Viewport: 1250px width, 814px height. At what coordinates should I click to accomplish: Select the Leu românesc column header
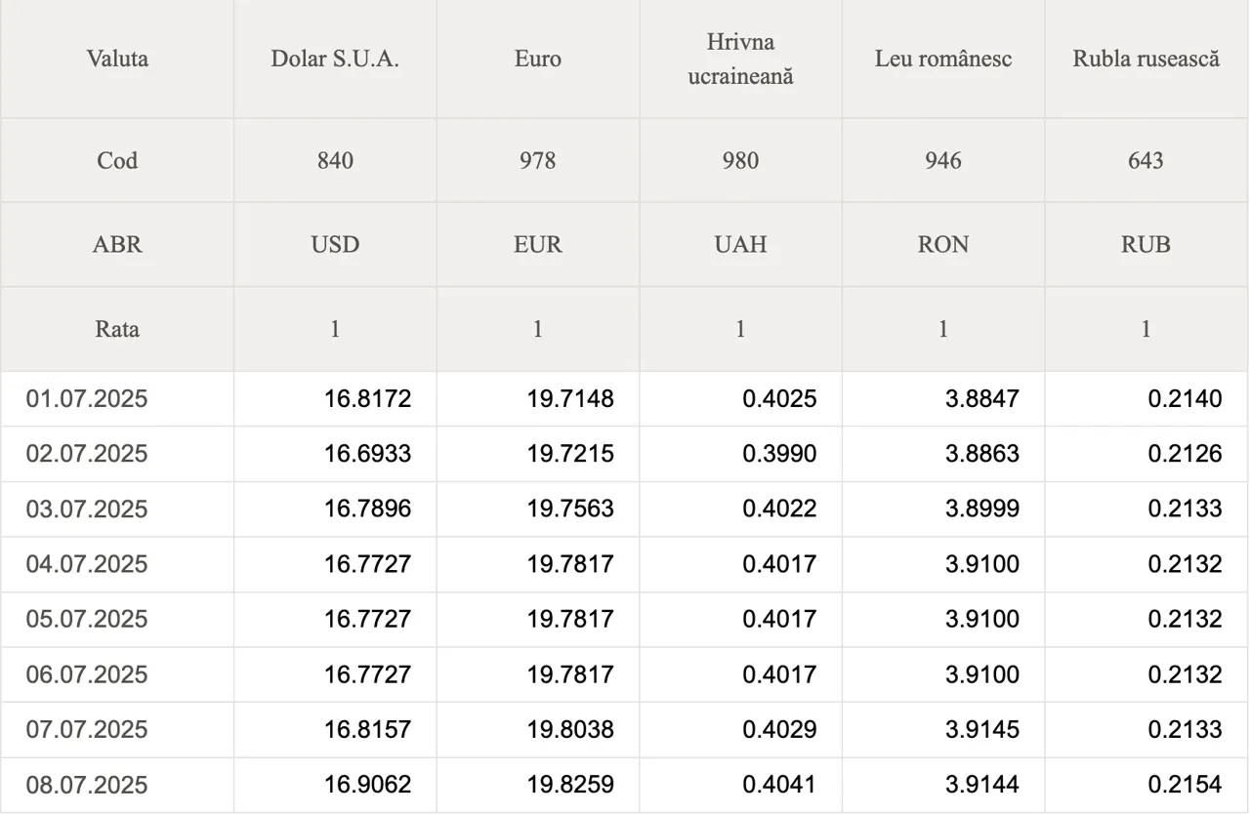(x=943, y=59)
